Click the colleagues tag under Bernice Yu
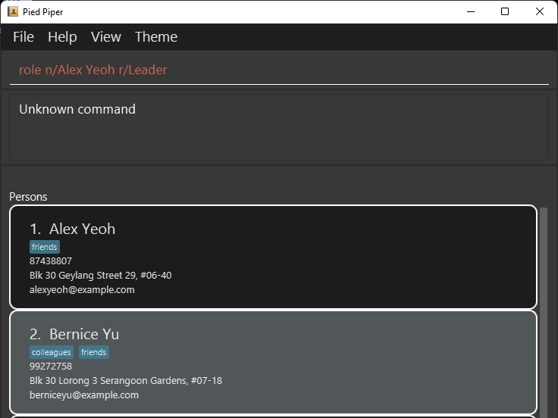Image resolution: width=558 pixels, height=418 pixels. coord(52,352)
